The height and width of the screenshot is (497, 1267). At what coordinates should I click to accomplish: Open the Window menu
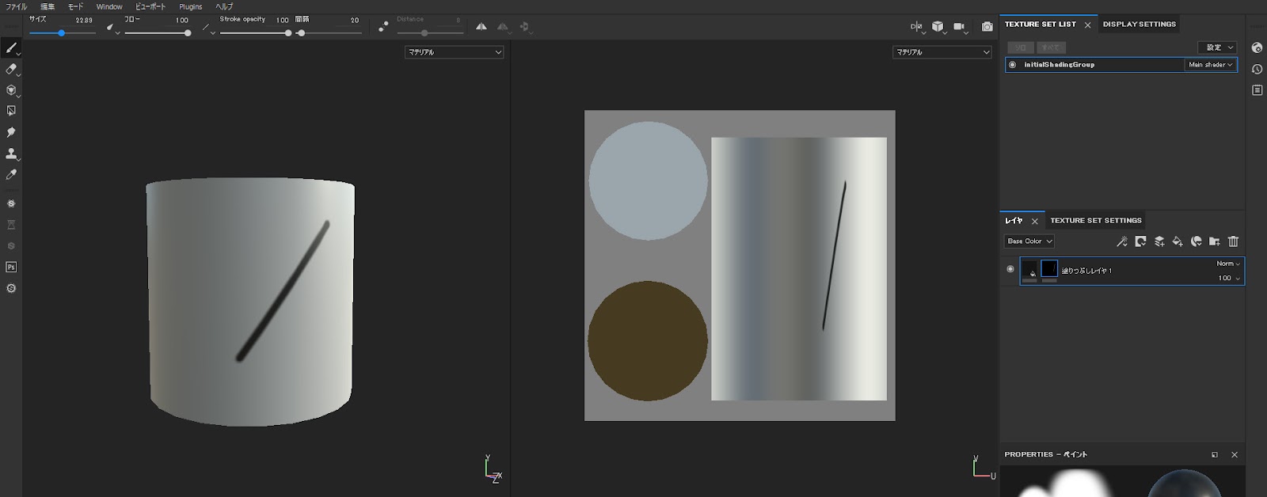(109, 6)
